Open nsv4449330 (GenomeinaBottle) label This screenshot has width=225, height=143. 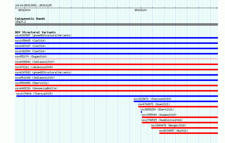(x=36, y=88)
